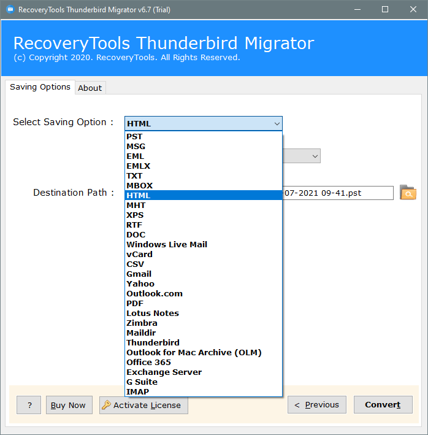Image resolution: width=428 pixels, height=435 pixels.
Task: Close the Thunderbird Migrator window
Action: 413,9
